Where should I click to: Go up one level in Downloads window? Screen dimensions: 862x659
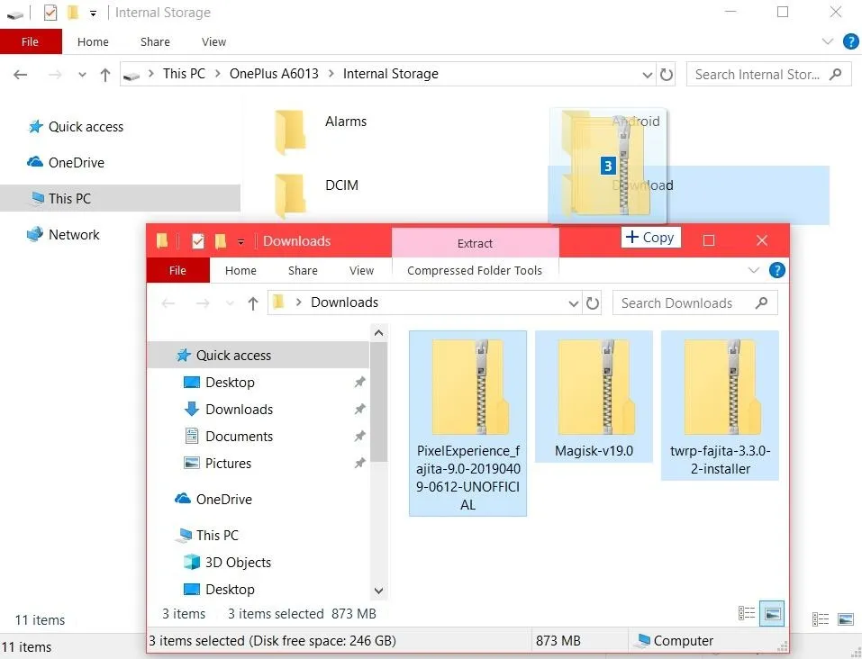253,302
